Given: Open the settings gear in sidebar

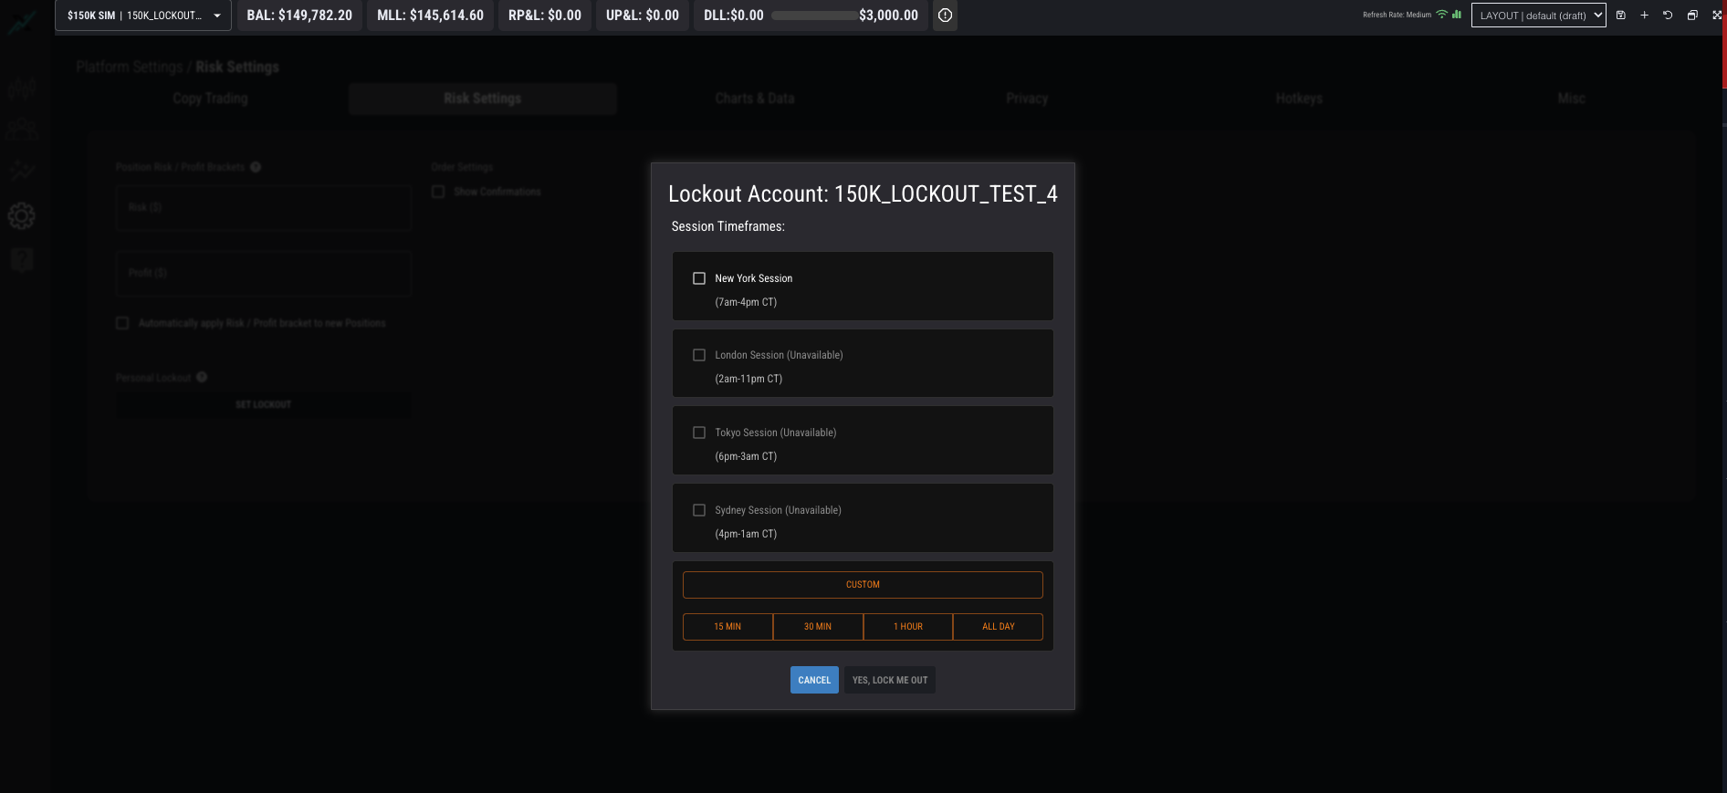Looking at the screenshot, I should pos(22,216).
